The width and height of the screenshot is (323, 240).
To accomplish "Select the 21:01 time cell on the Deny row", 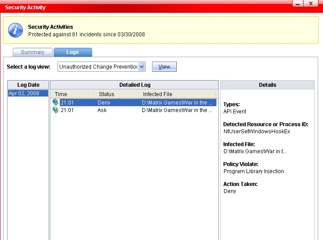I will [67, 103].
